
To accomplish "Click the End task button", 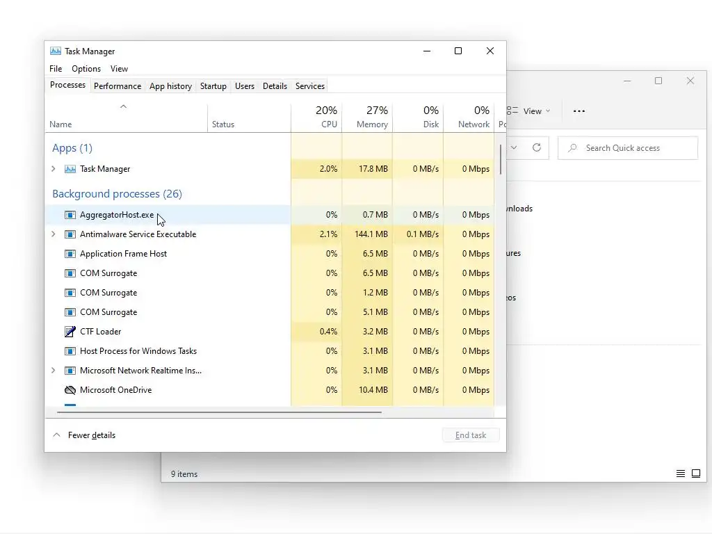I will [x=471, y=435].
